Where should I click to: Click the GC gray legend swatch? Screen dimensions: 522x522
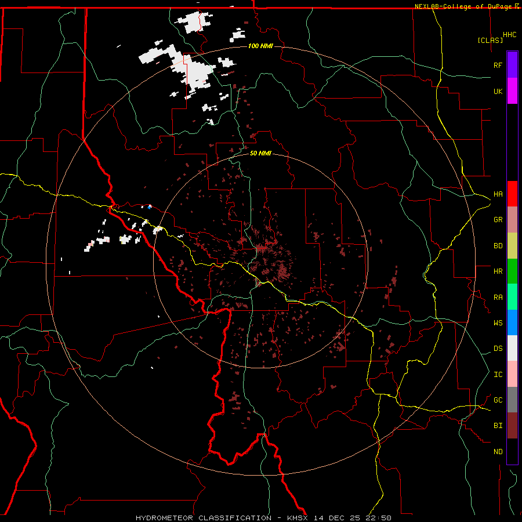512,400
